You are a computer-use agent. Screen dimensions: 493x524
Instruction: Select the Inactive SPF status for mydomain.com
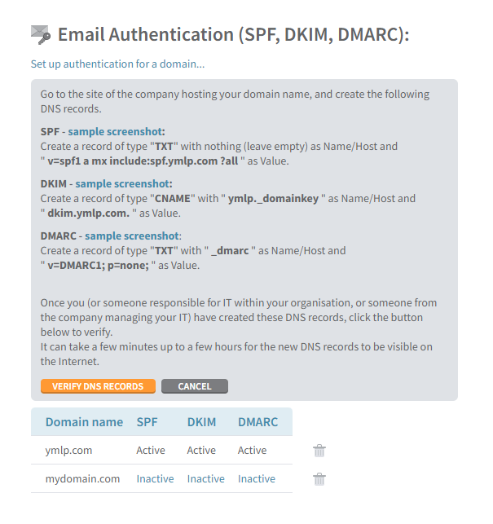coord(155,479)
